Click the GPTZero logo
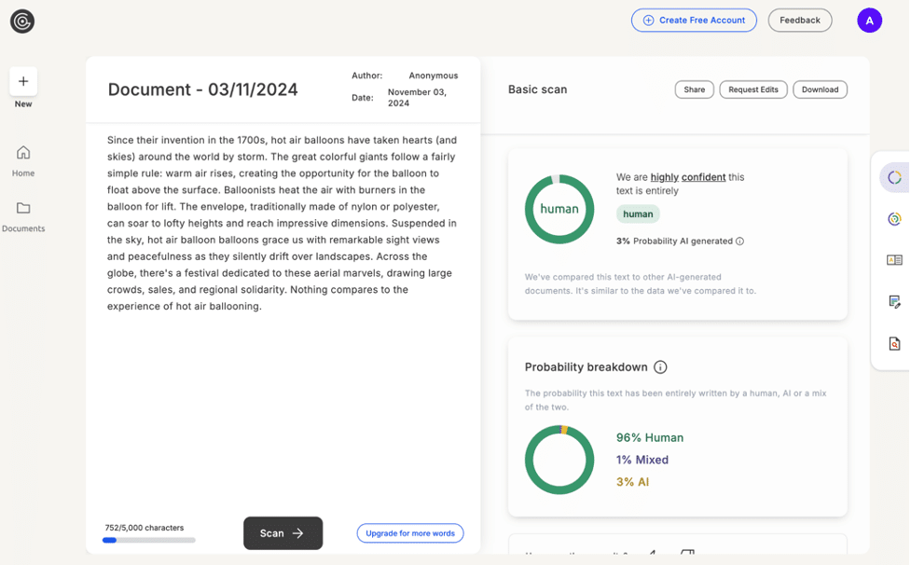The height and width of the screenshot is (565, 911). pos(21,21)
